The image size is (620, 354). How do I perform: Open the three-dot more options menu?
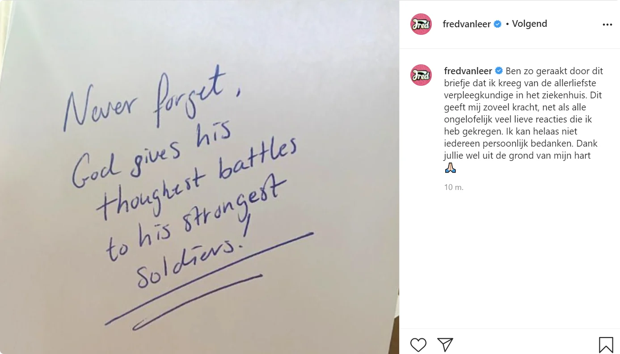[607, 25]
